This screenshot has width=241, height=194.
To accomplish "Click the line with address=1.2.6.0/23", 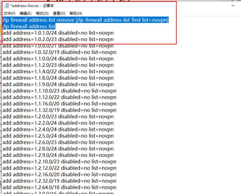I will 58,142.
